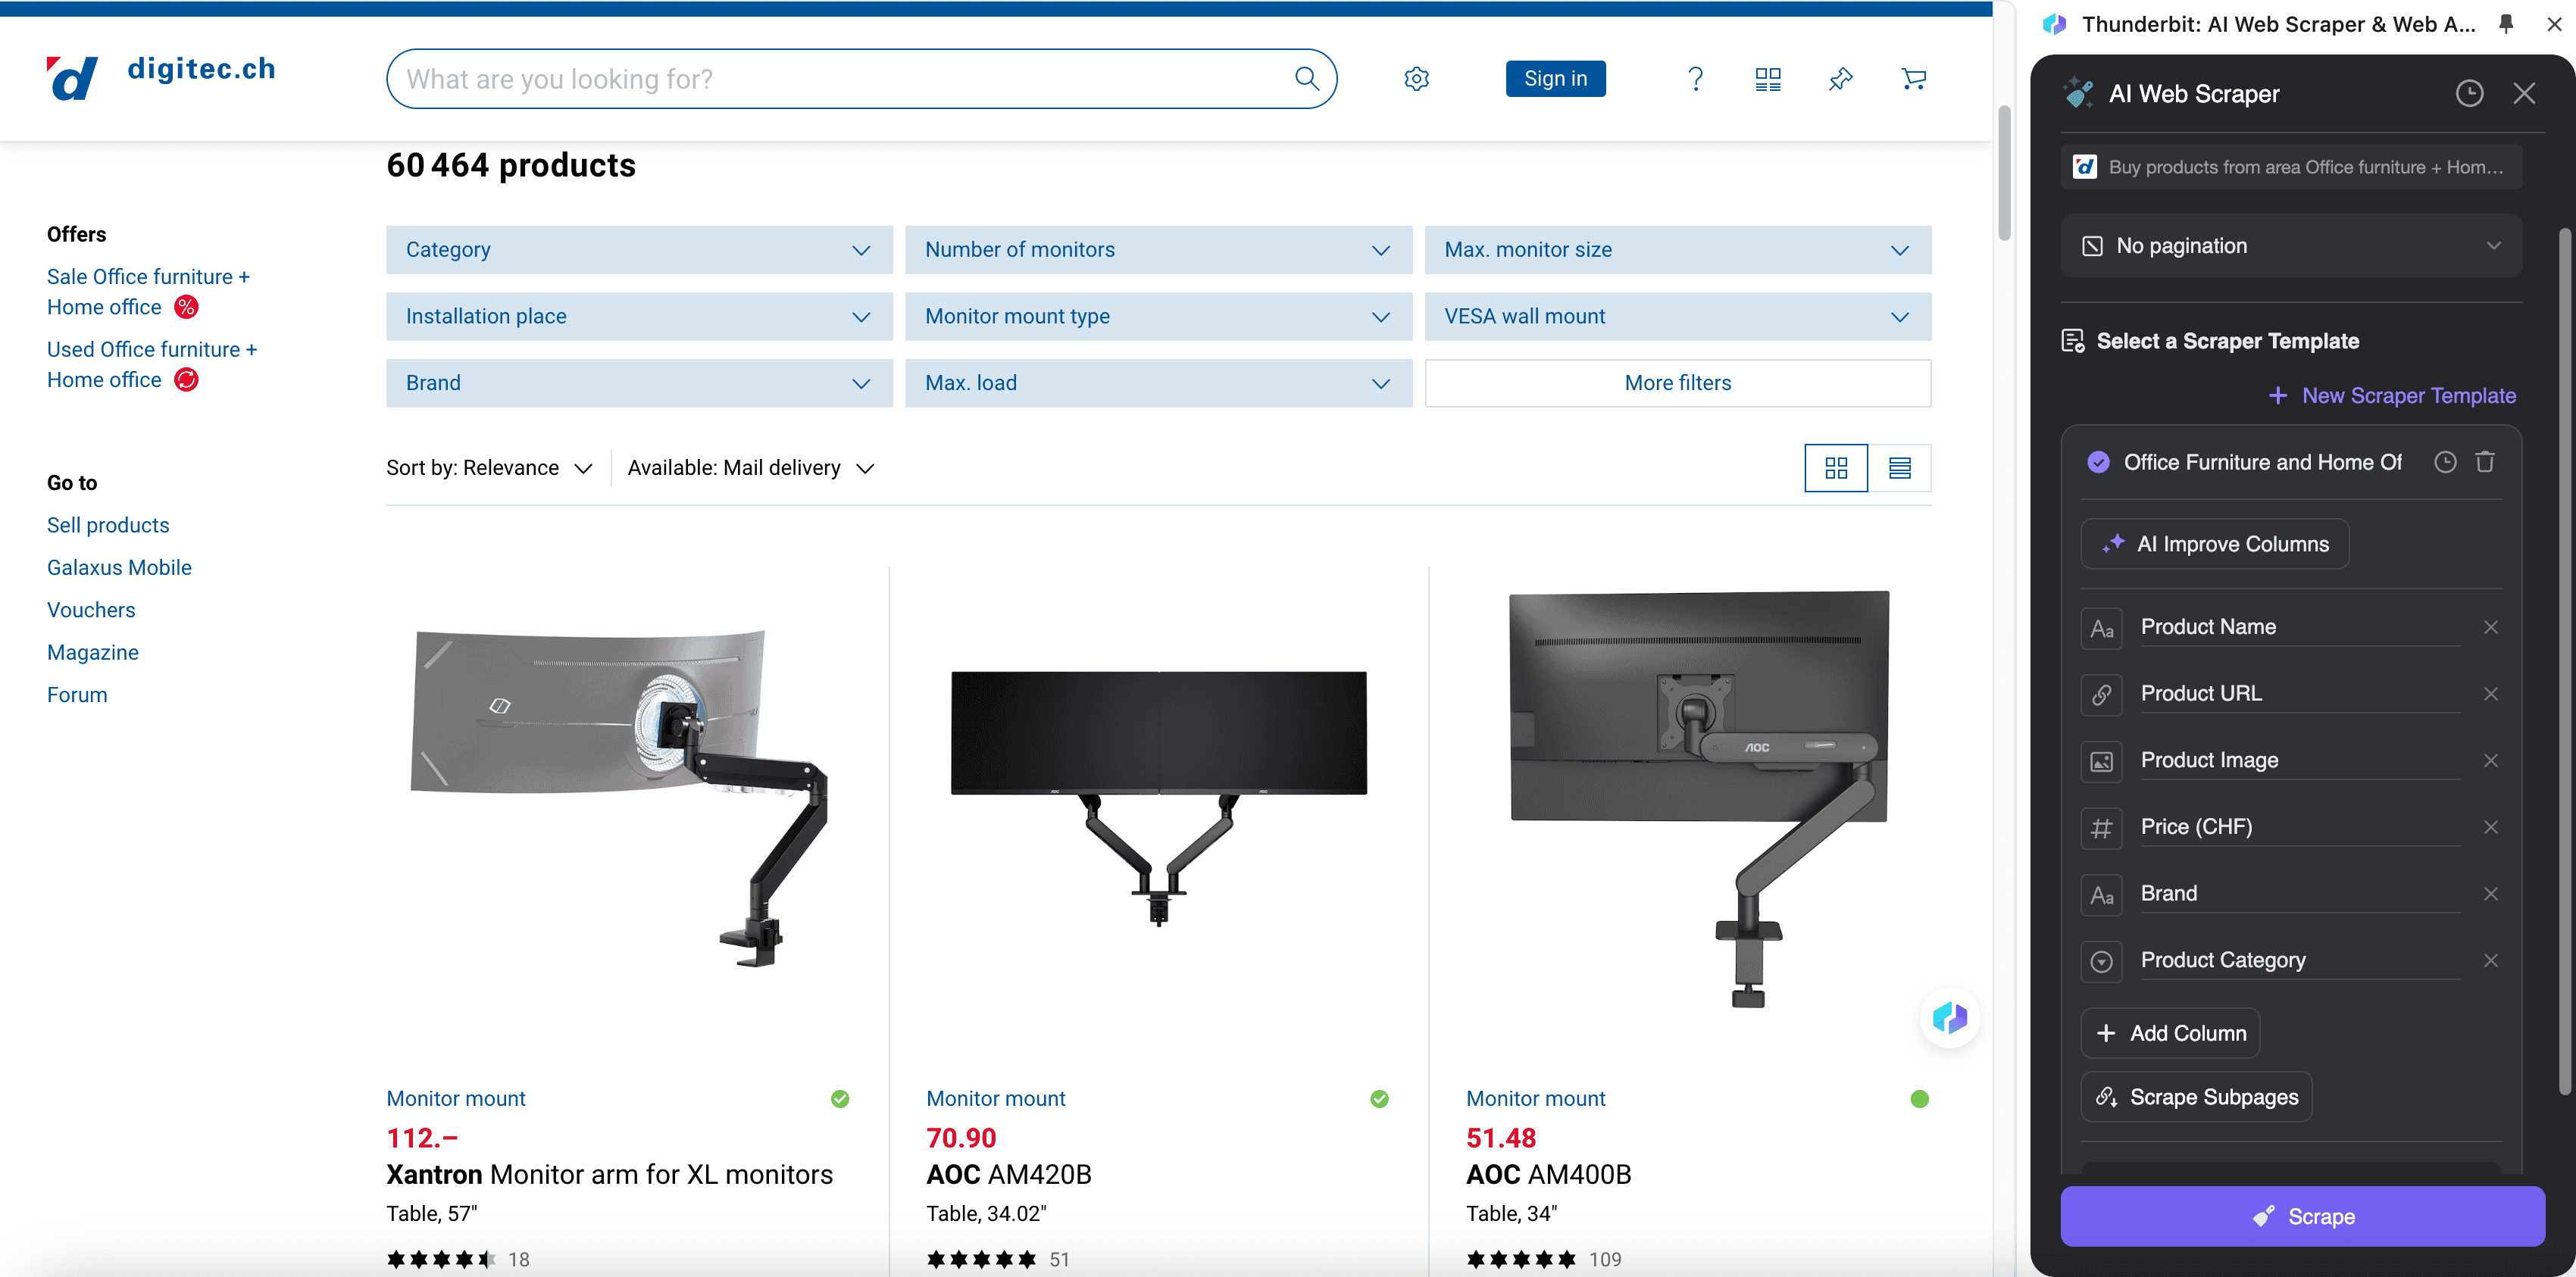Switch to list view layout

coord(1900,468)
